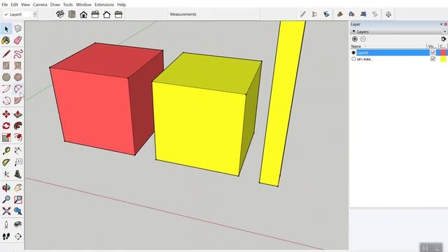448x252 pixels.
Task: Select the Pan hand tool
Action: 18,188
